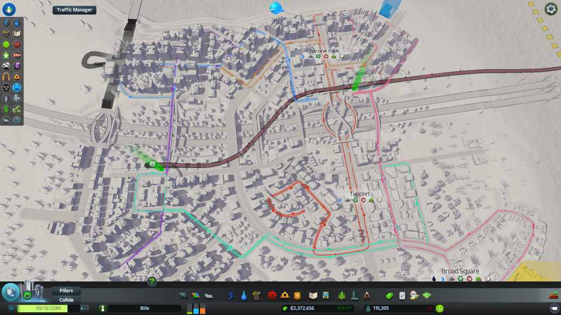This screenshot has height=315, width=561.
Task: Open the Fire Safety info view
Action: click(x=17, y=77)
